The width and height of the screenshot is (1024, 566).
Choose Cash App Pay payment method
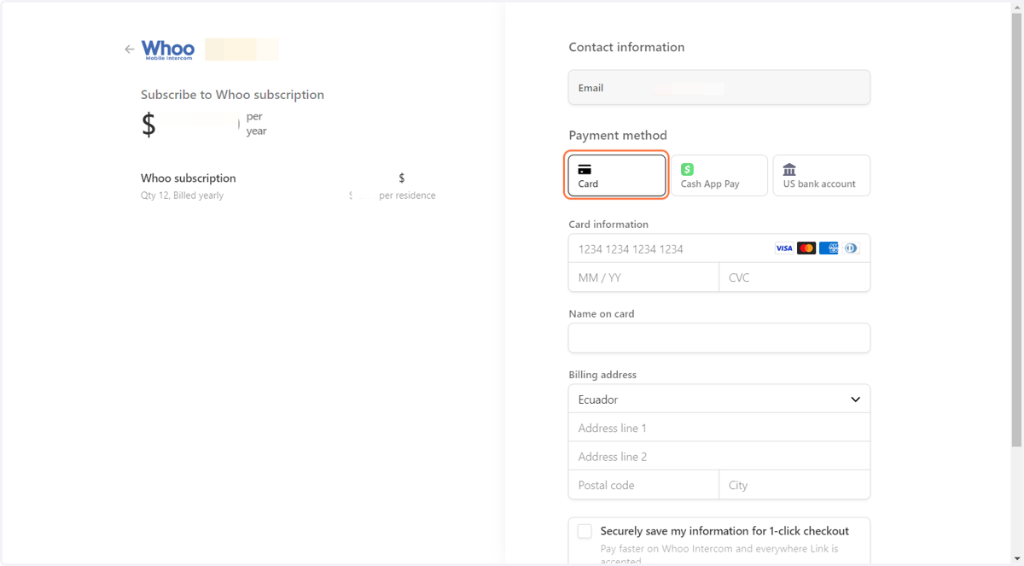[719, 175]
